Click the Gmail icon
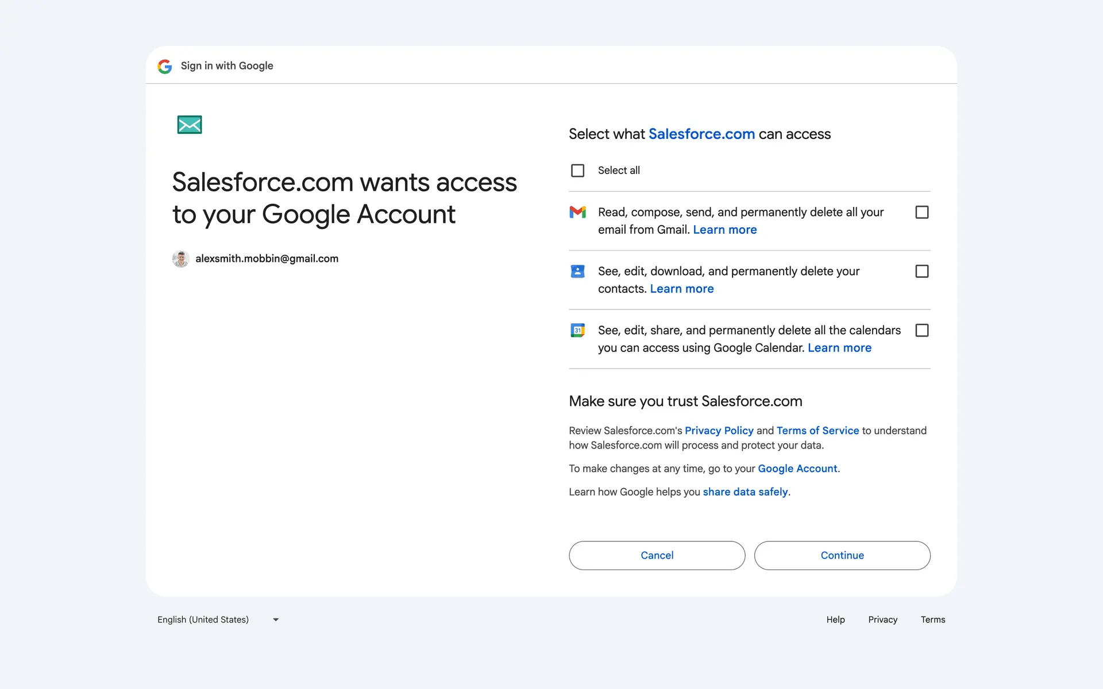Viewport: 1103px width, 689px height. [x=577, y=212]
